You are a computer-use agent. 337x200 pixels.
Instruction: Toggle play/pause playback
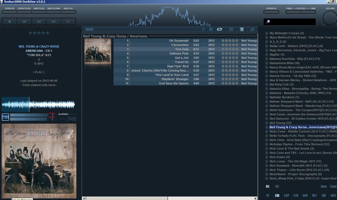coord(39,22)
